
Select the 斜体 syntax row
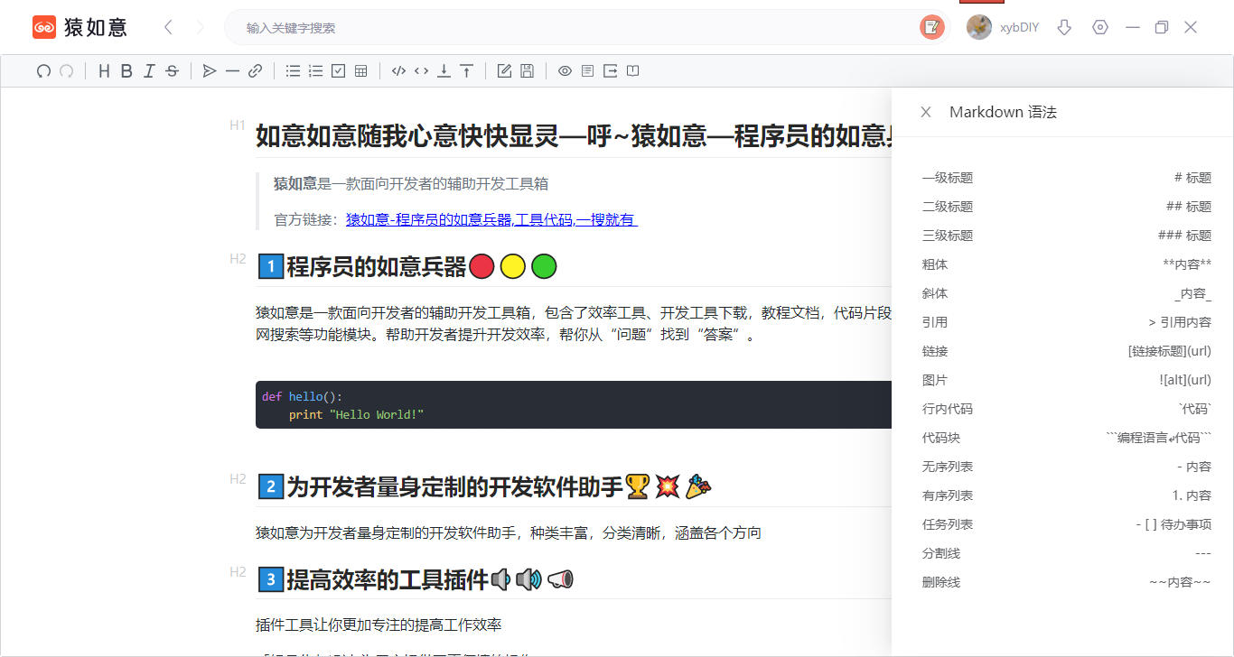[1066, 293]
